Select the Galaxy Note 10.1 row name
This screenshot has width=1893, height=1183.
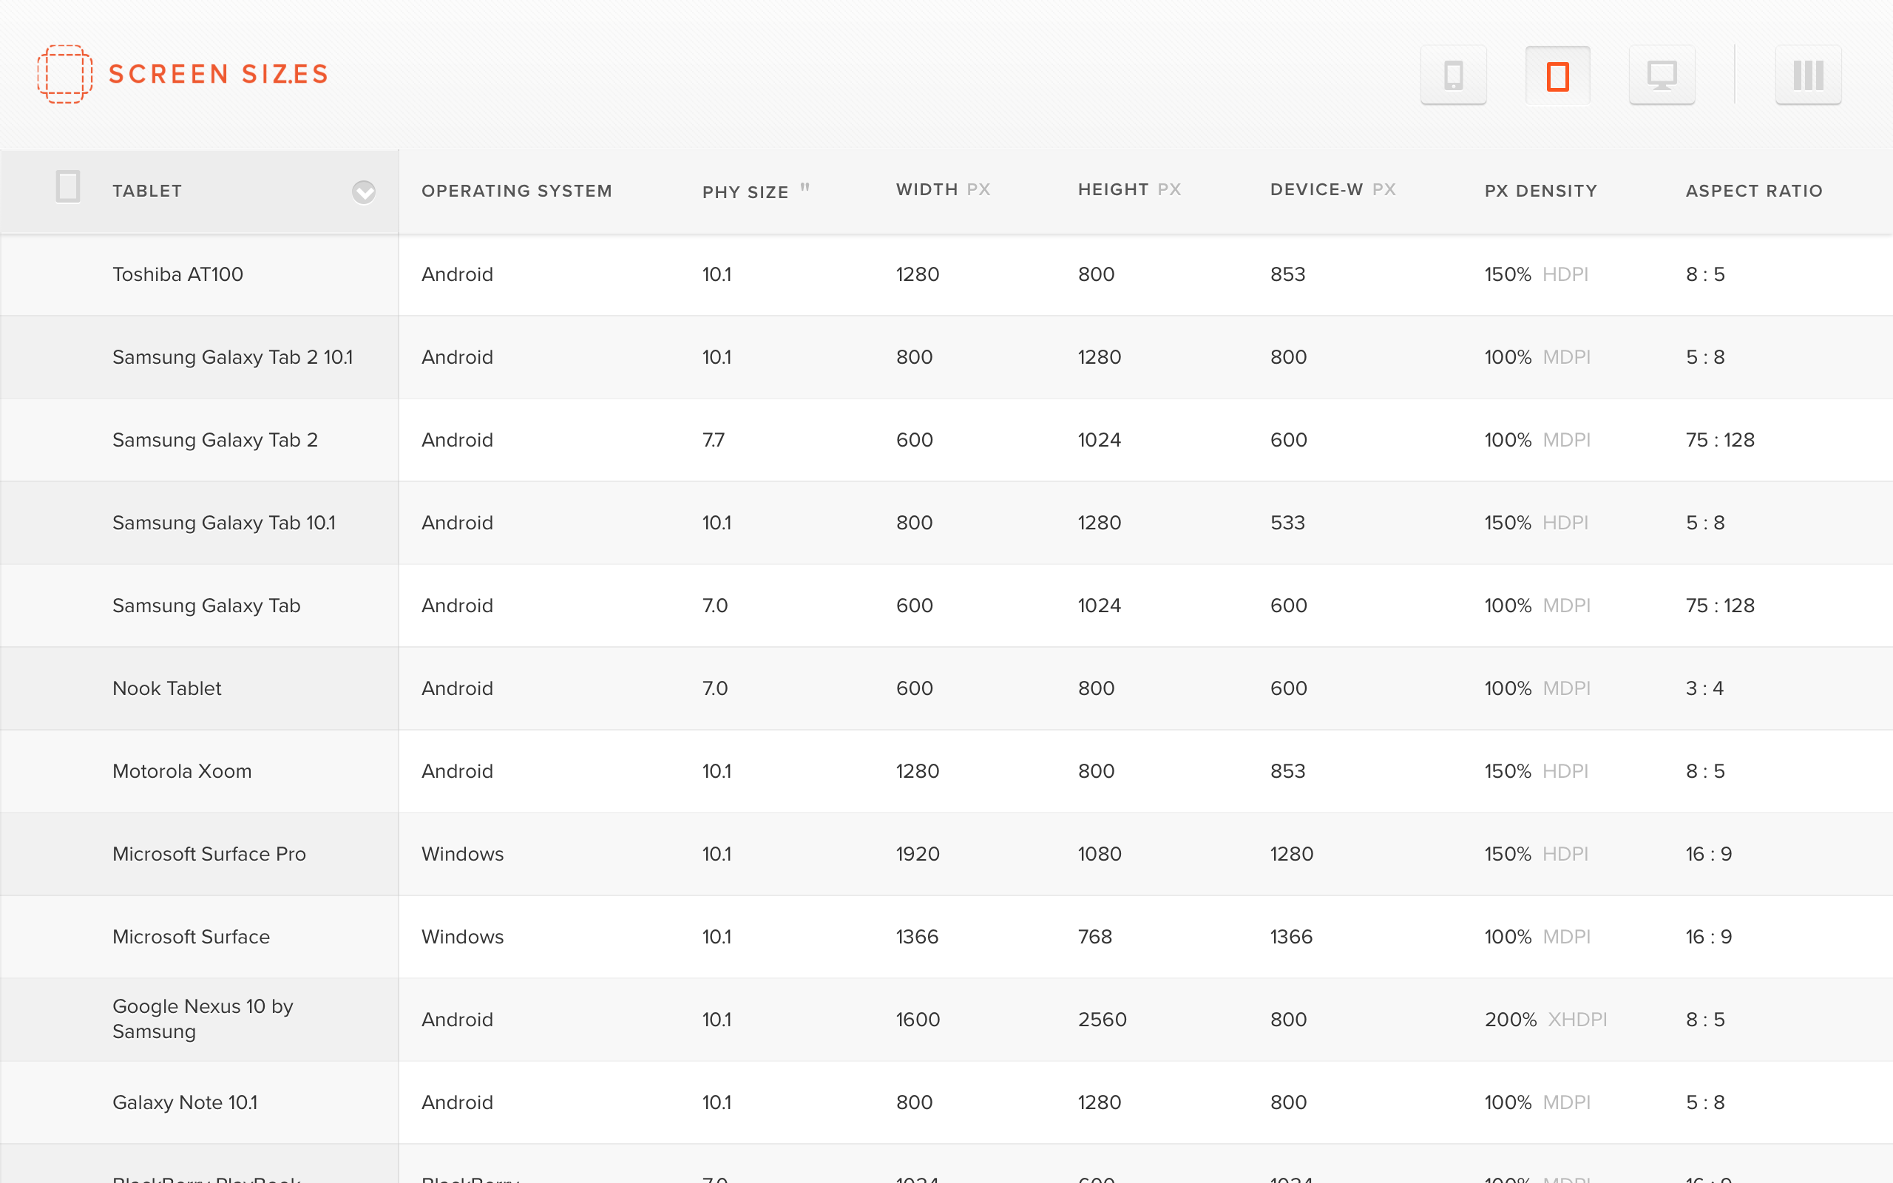[185, 1103]
